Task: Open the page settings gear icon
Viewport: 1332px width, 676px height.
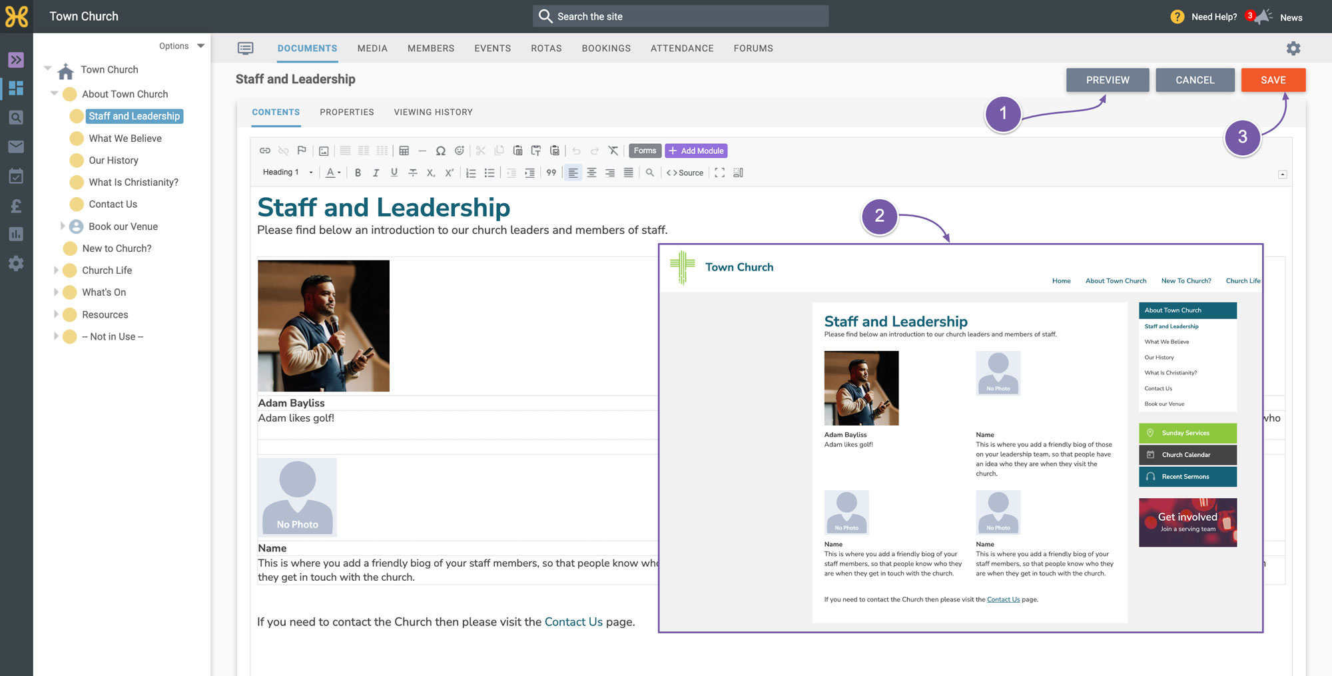Action: pyautogui.click(x=1293, y=48)
